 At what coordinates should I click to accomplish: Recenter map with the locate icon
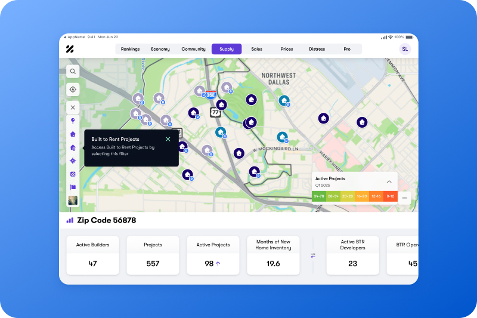tap(73, 89)
